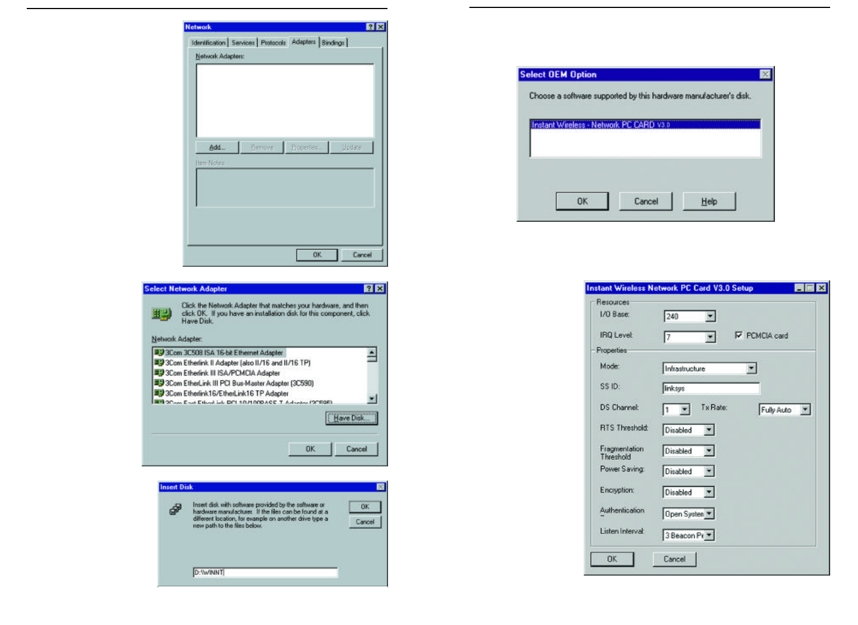Cancel the Select Network Adapter dialog
858x625 pixels.
click(357, 449)
